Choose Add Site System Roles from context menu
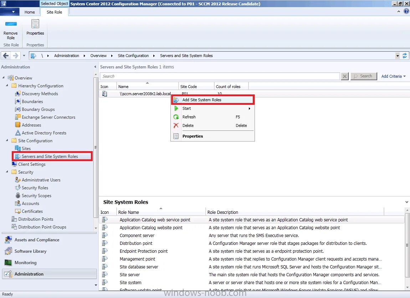Screen dimensions: 410x298 tap(212, 100)
